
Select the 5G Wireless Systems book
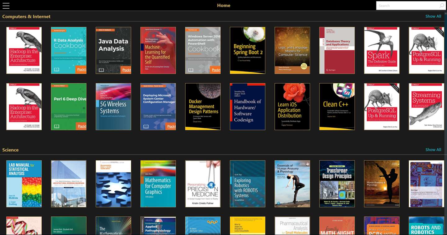[113, 107]
